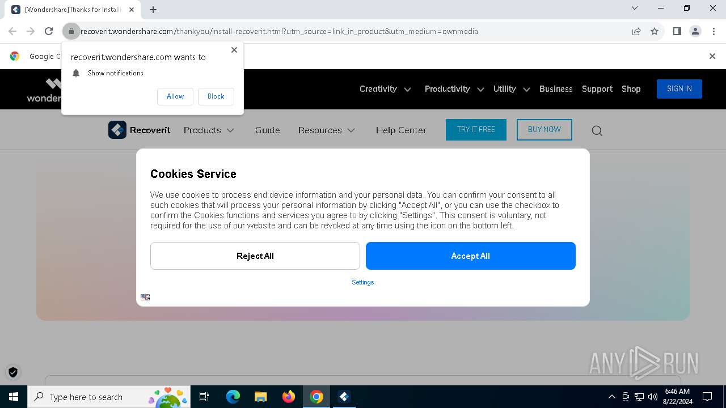Open the taskbar clock and date
726x408 pixels.
(x=677, y=397)
